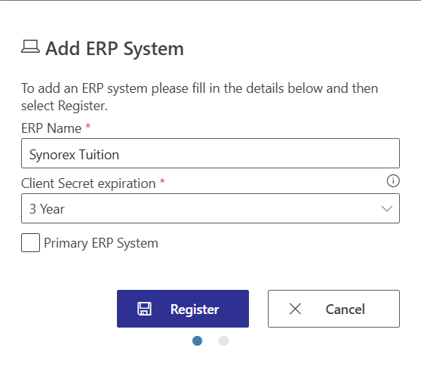Click the red asterisk next to ERP Name
The width and height of the screenshot is (421, 391).
[88, 126]
